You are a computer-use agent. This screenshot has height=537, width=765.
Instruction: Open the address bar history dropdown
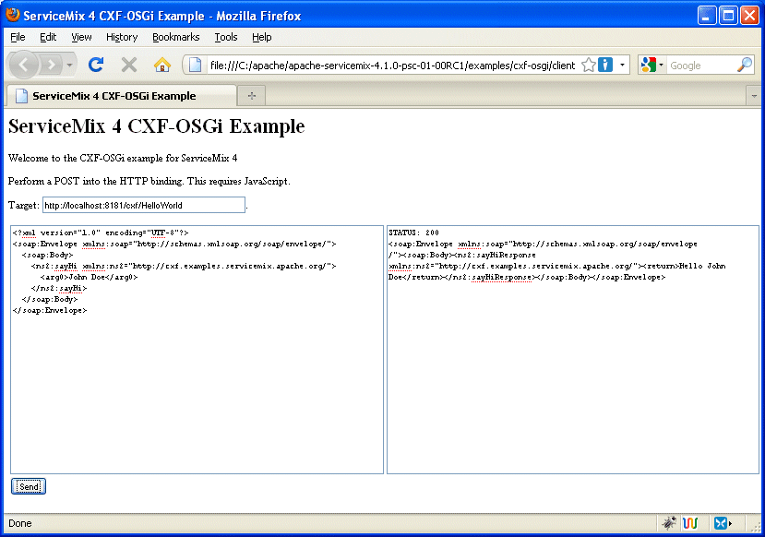pos(622,65)
